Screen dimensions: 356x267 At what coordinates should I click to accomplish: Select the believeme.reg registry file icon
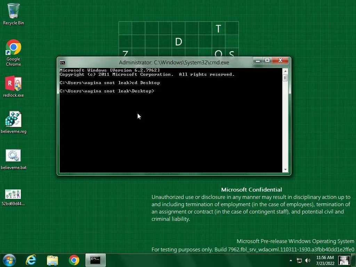tap(14, 122)
